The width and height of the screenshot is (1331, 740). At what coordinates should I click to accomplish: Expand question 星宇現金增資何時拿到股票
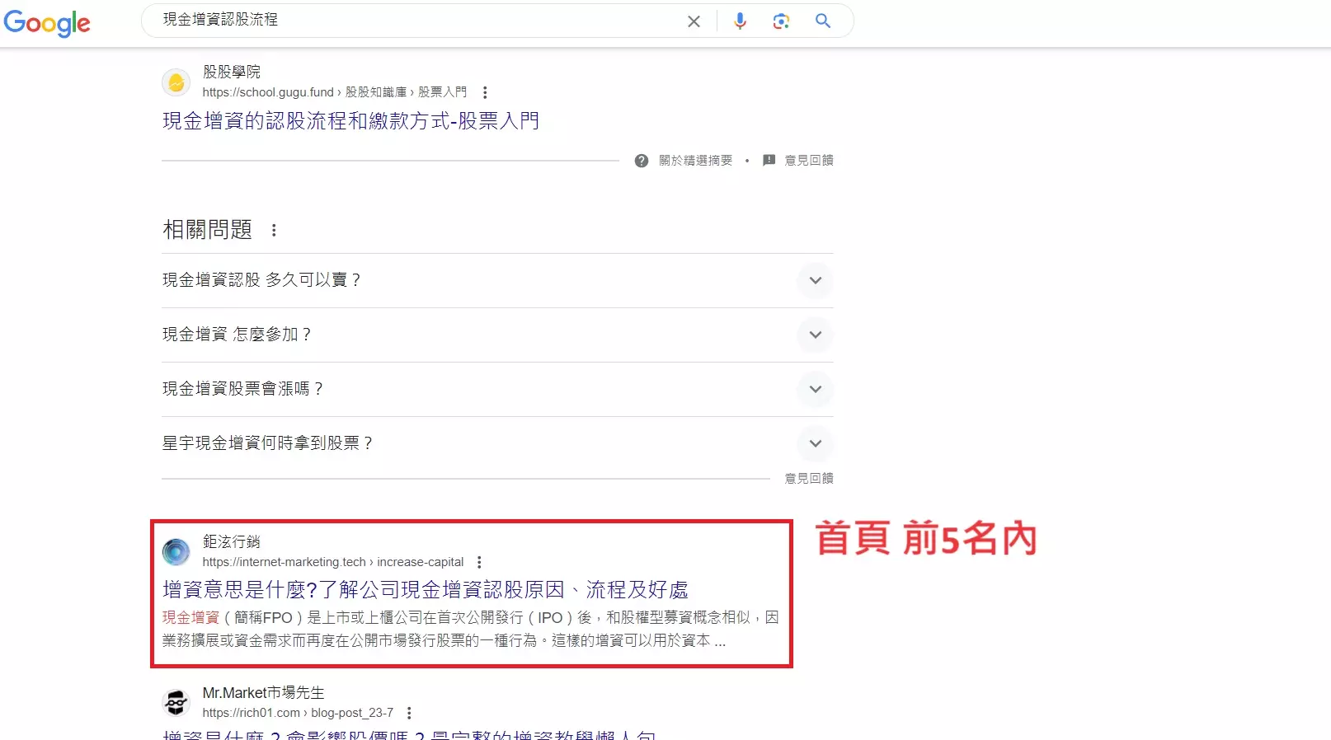497,443
